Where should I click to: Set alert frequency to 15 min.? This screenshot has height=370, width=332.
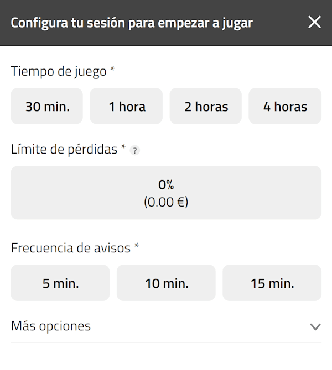click(x=272, y=283)
